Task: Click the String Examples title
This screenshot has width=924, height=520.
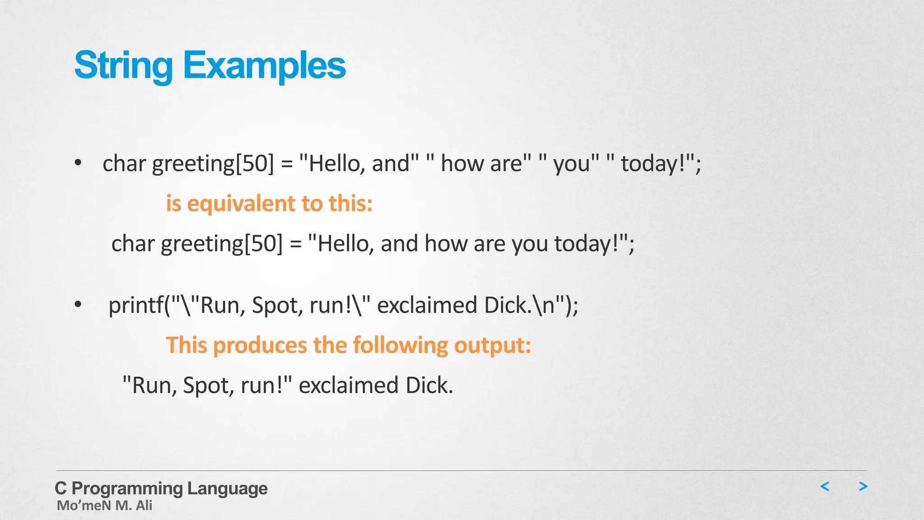Action: point(210,65)
